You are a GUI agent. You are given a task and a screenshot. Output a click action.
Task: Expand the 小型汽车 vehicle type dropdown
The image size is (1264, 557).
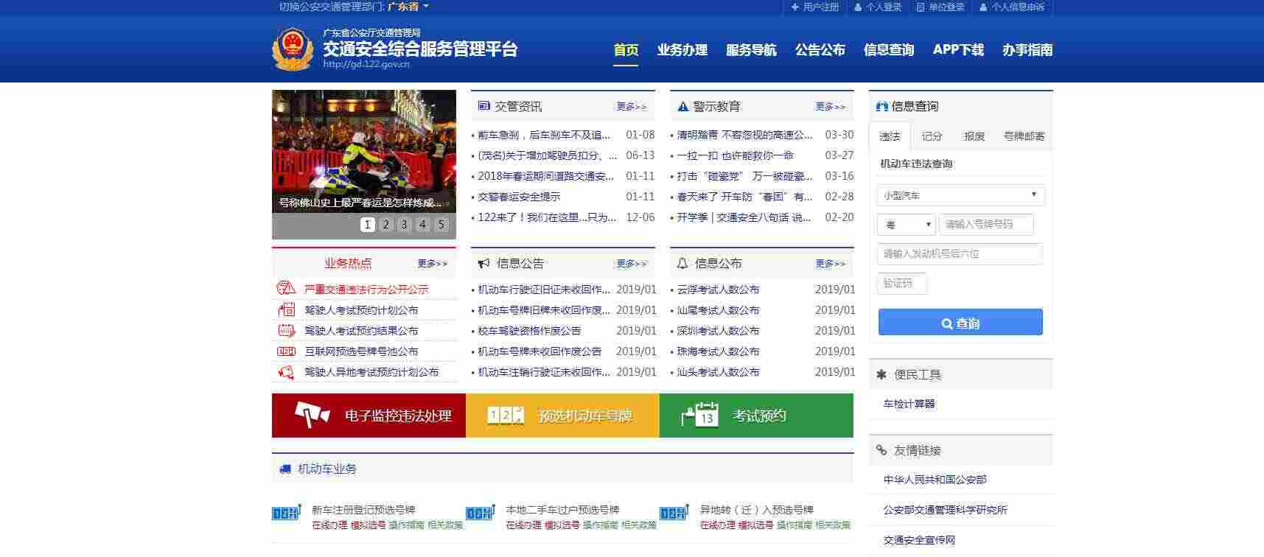coord(960,195)
